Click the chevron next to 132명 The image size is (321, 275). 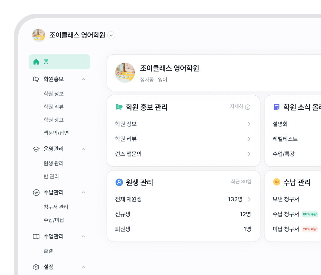point(249,200)
